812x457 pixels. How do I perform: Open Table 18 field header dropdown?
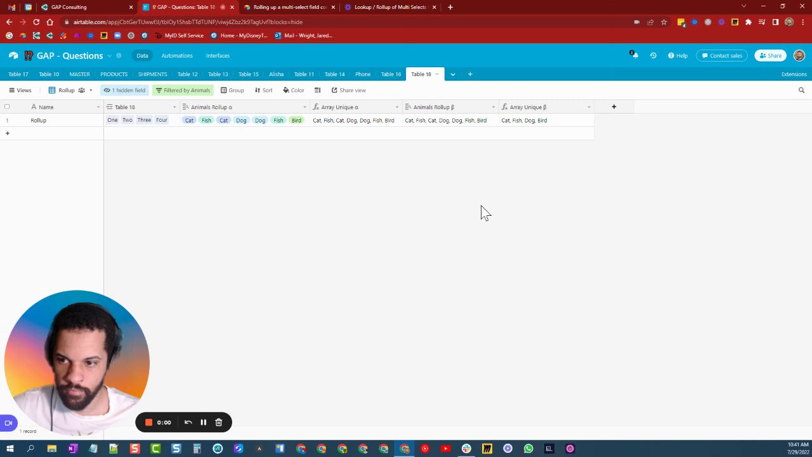point(174,107)
